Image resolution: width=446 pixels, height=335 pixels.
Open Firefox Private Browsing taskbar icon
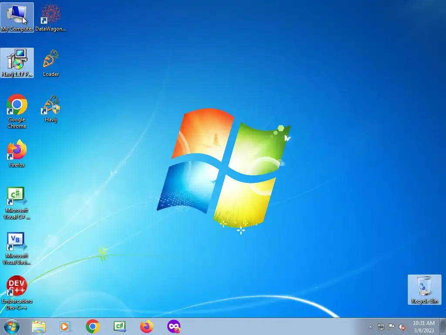[x=174, y=326]
